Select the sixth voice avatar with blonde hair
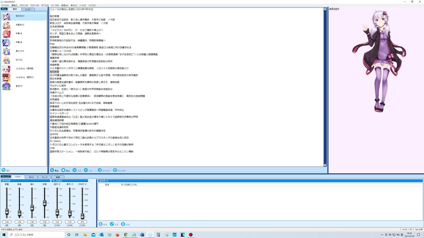 click(7, 59)
